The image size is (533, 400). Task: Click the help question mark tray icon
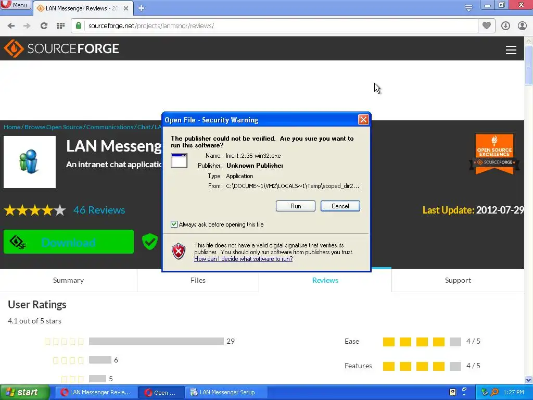[452, 392]
